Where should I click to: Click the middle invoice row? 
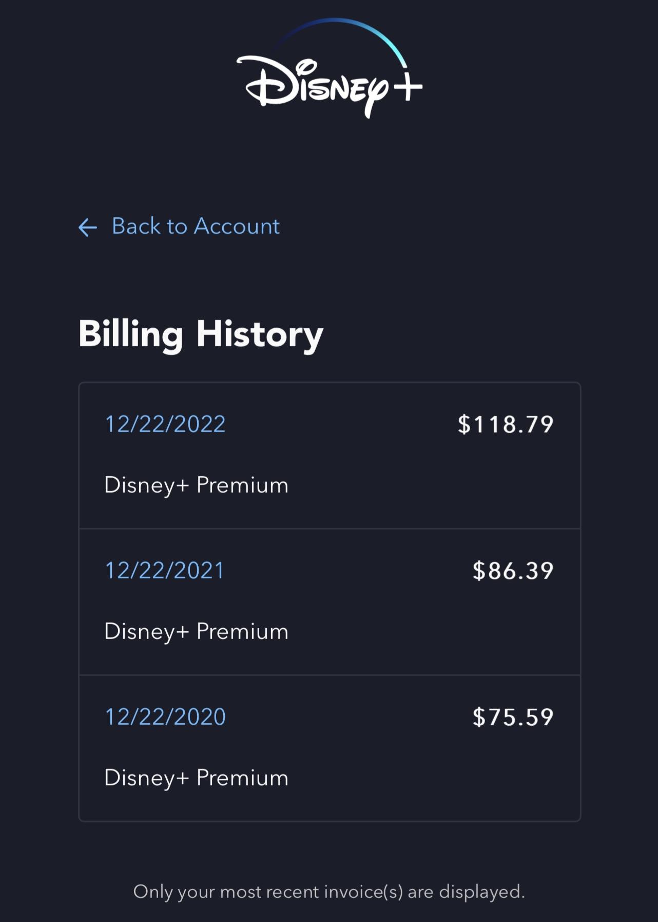pyautogui.click(x=328, y=601)
